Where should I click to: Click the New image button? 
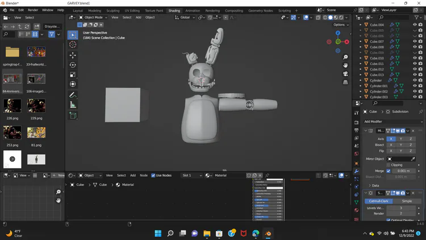tap(59, 176)
